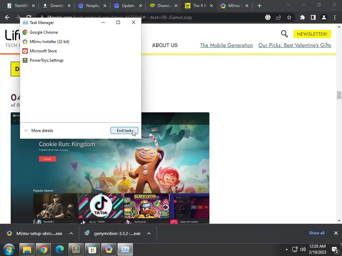The image size is (342, 256).
Task: Bookmark page with star icon
Action: [289, 17]
